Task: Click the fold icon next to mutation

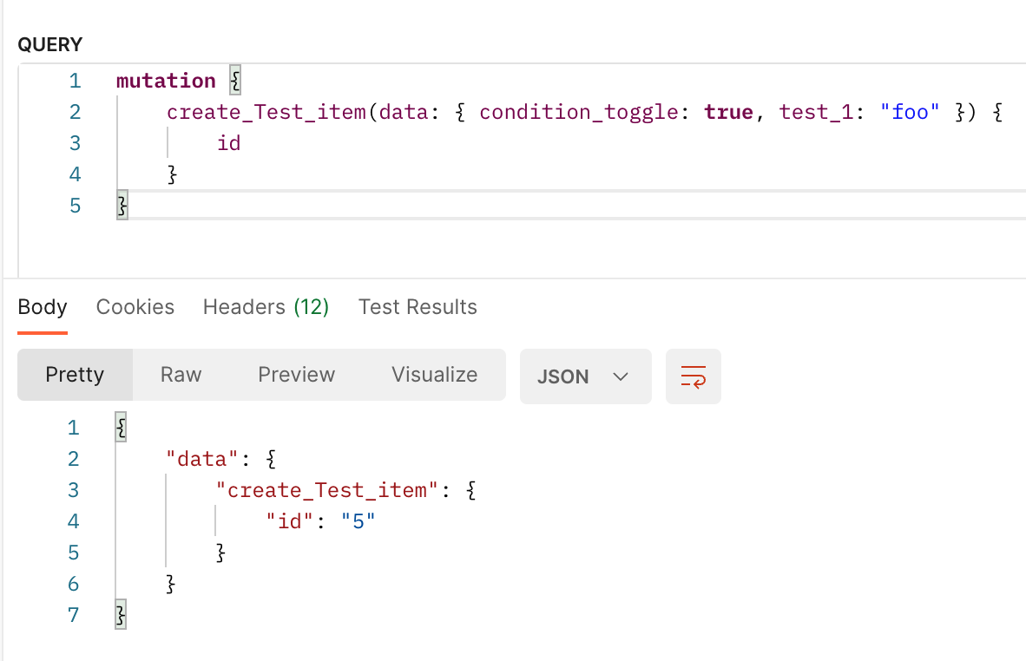Action: point(233,80)
